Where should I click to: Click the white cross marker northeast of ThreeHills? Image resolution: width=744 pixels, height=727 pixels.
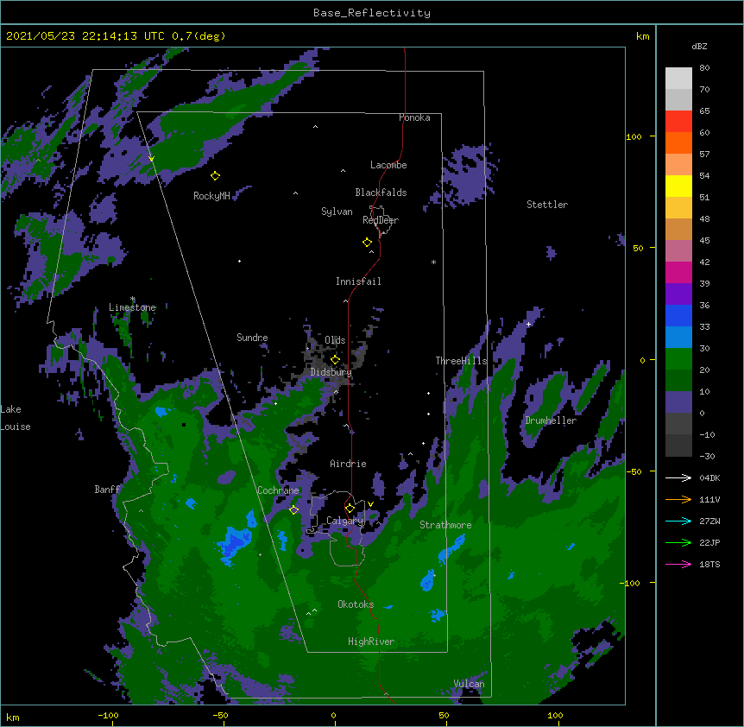(x=528, y=324)
